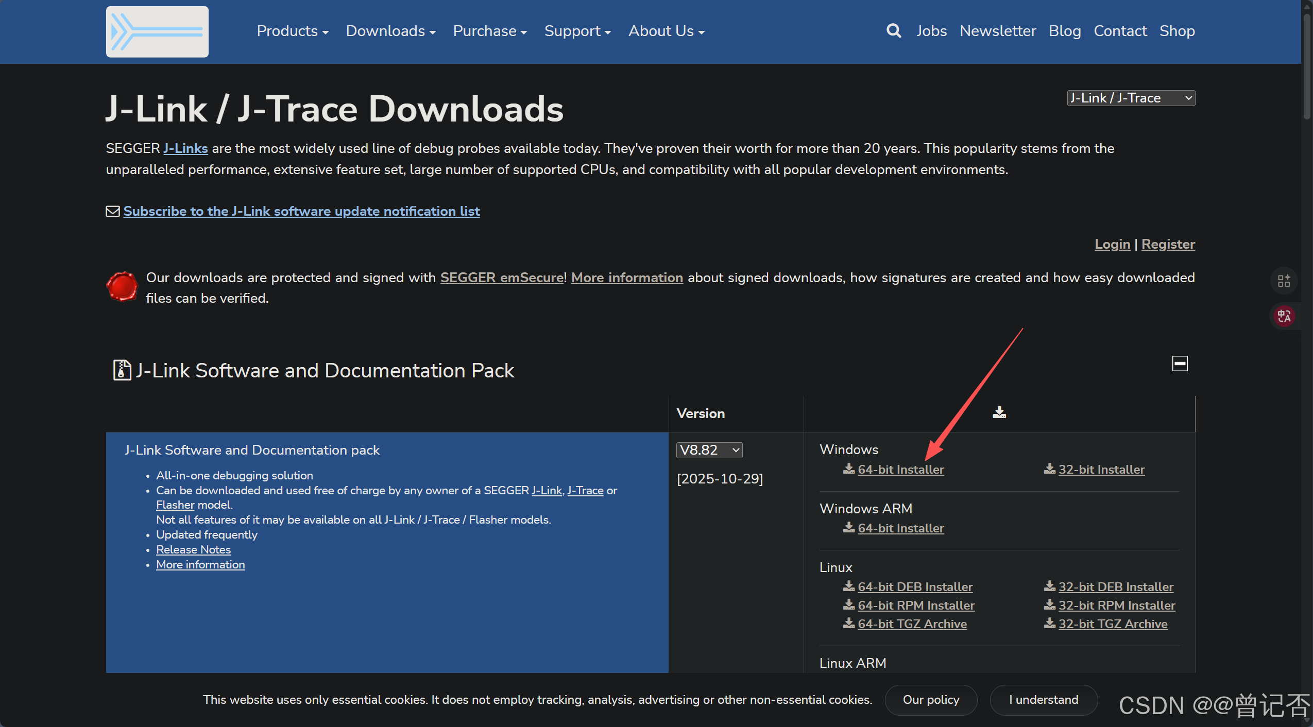Open the Downloads menu

[391, 31]
